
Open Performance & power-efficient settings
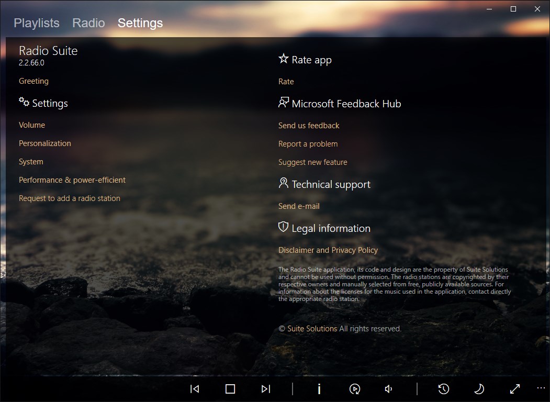pos(72,180)
